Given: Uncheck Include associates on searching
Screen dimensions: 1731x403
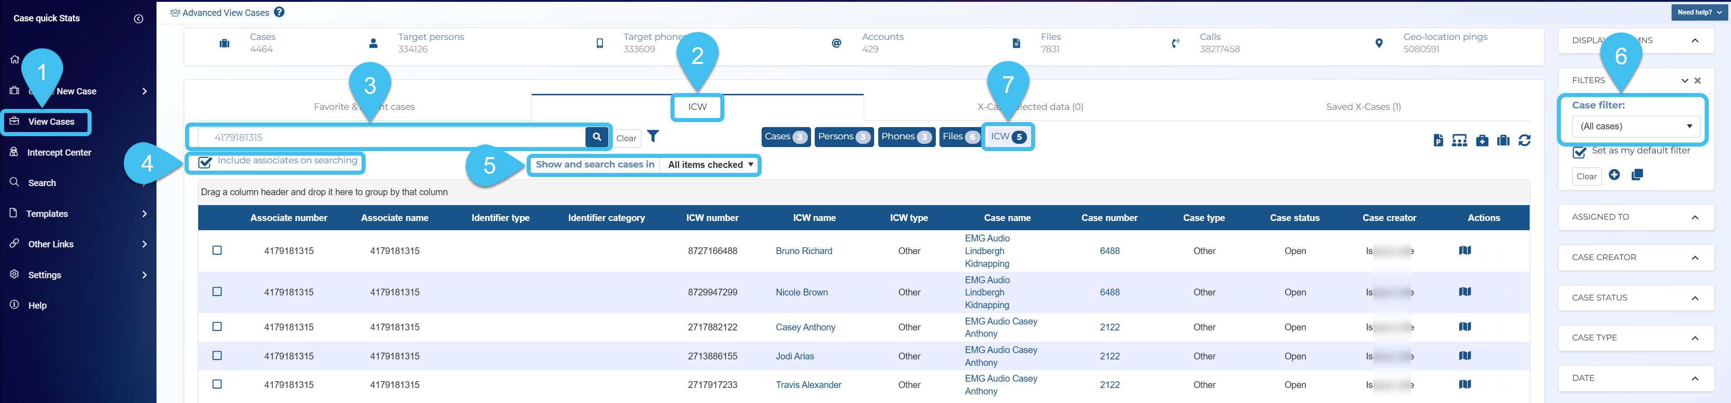Looking at the screenshot, I should point(205,162).
